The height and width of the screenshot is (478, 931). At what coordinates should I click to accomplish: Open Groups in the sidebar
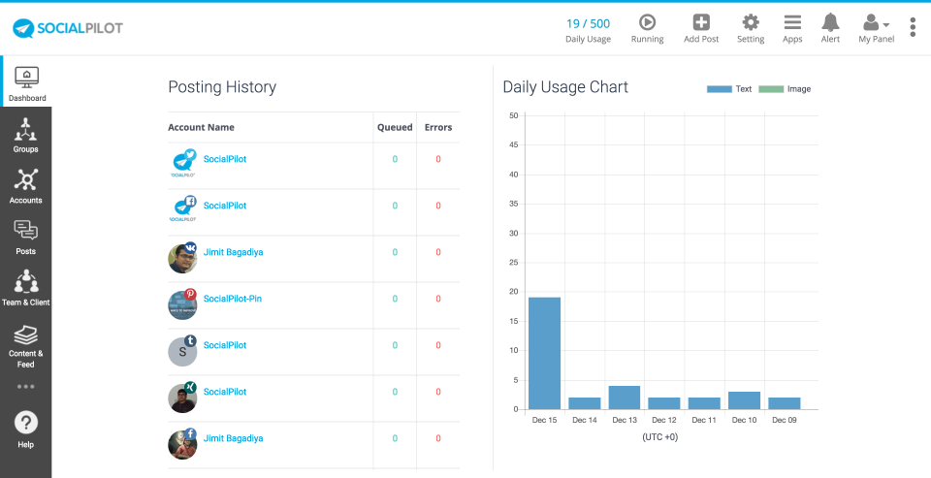tap(26, 135)
